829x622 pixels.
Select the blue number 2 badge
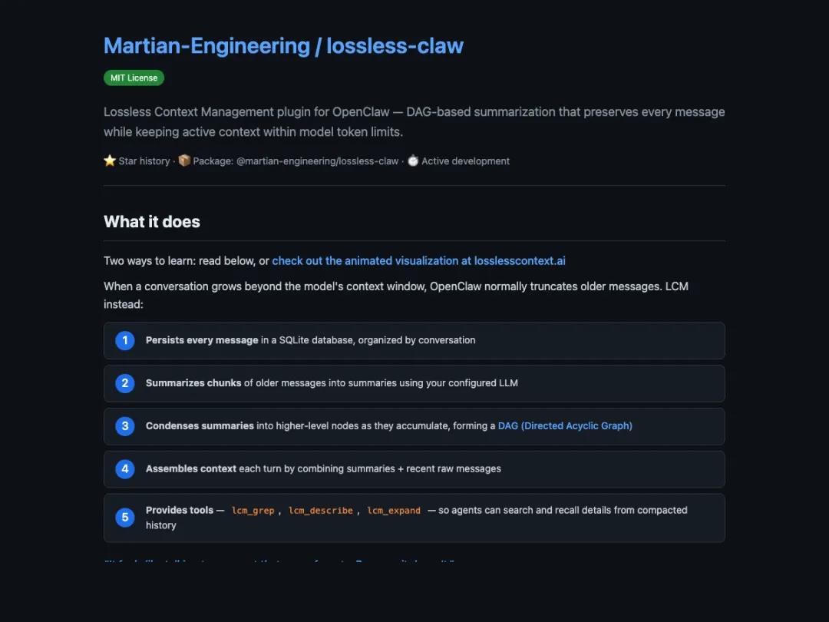click(x=125, y=383)
